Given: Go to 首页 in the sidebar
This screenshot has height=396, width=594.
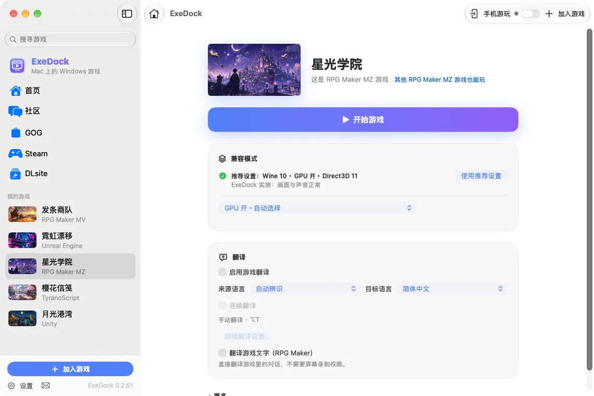Looking at the screenshot, I should [x=70, y=91].
